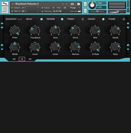Screen dimensions: 131x133
Task: Click the Voices count value 0
Action: click(54, 8)
